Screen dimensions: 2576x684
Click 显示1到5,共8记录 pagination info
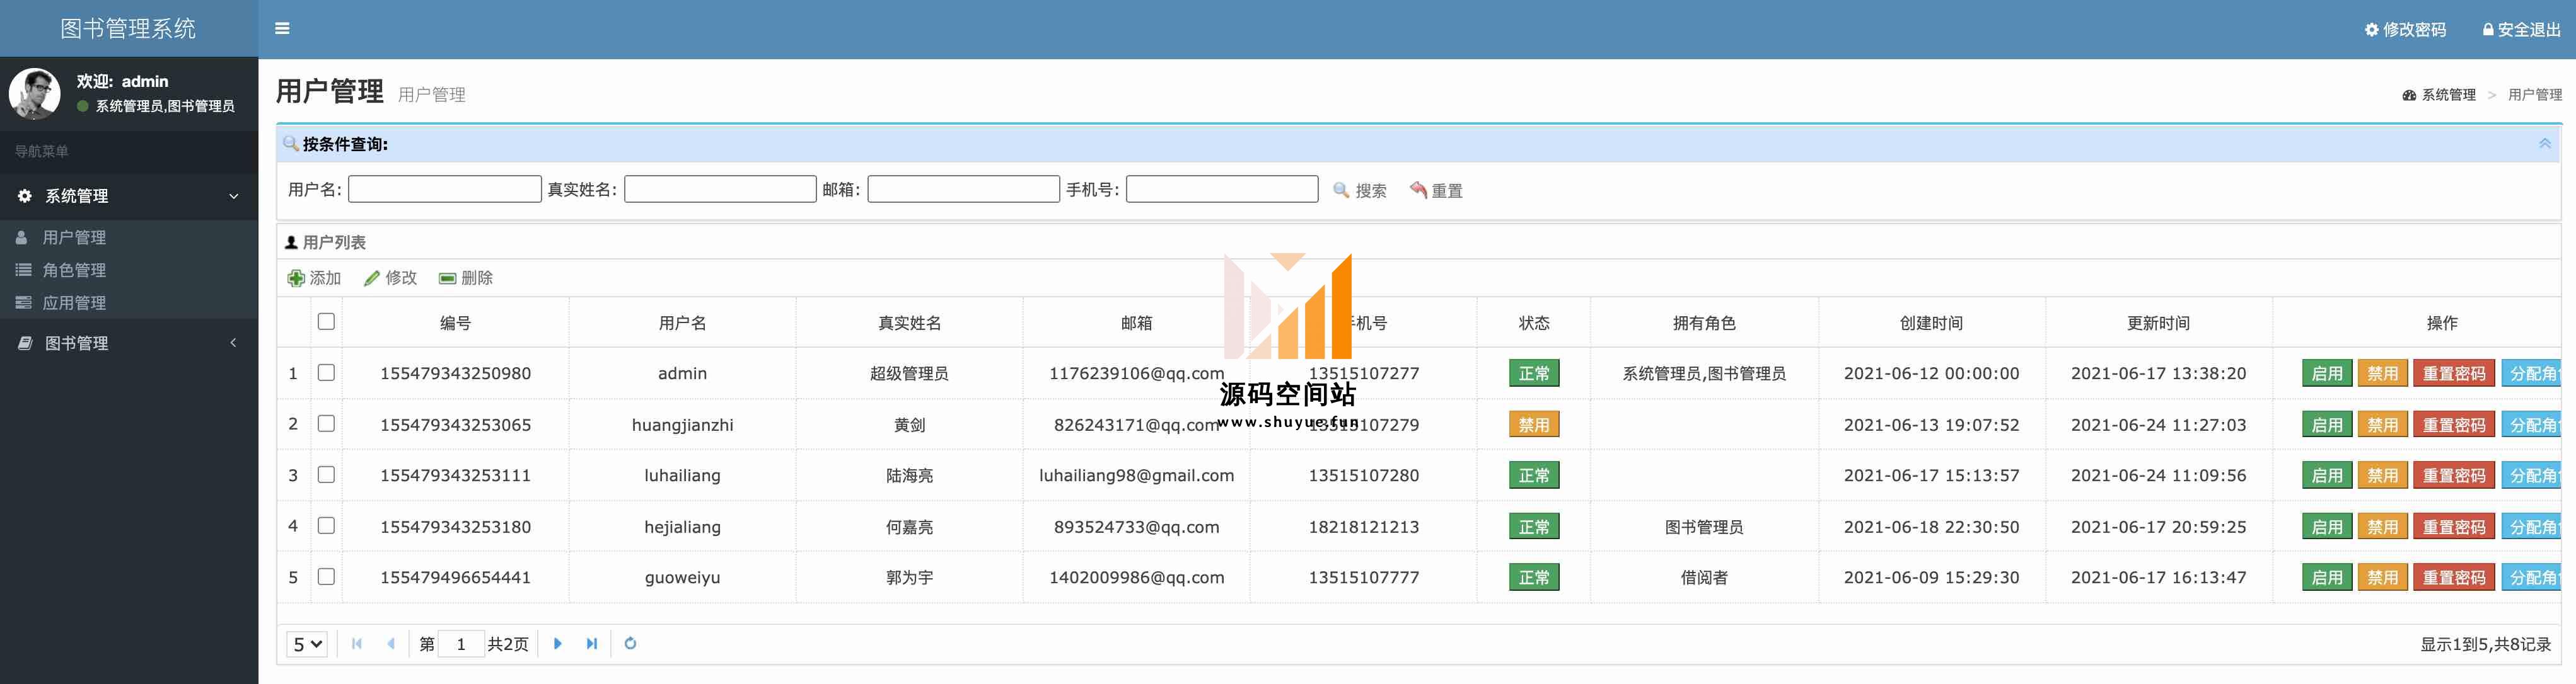point(2485,645)
